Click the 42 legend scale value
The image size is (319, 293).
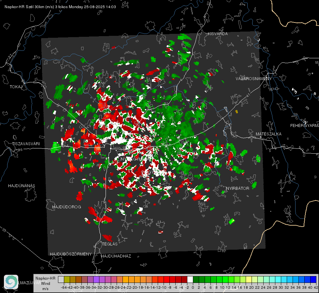point(316,287)
